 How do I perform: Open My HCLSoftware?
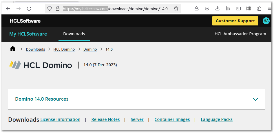(x=28, y=34)
